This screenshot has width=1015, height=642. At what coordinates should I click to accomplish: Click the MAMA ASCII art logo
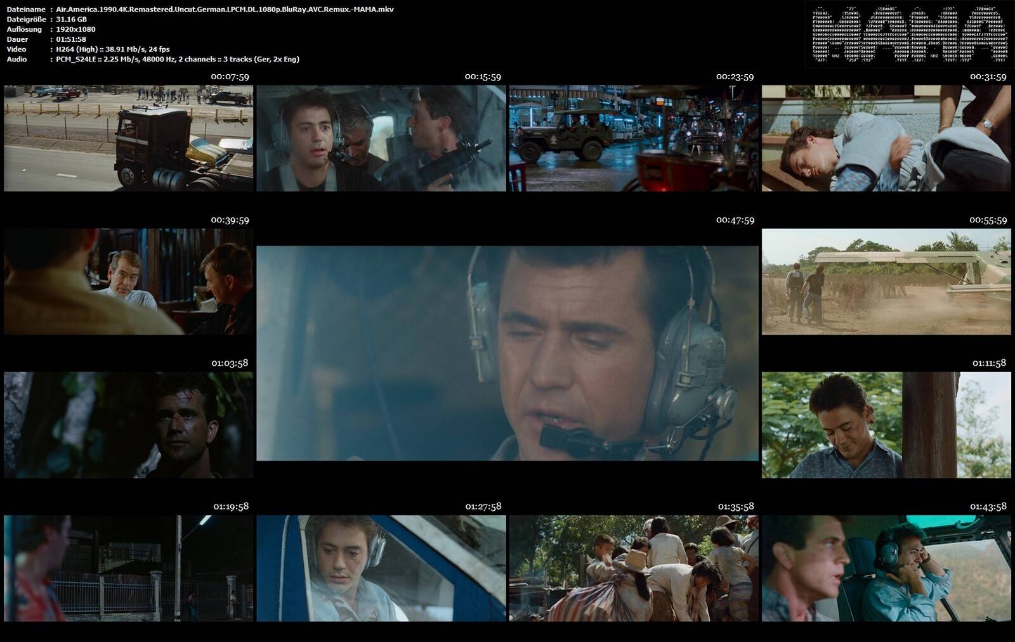click(x=910, y=35)
